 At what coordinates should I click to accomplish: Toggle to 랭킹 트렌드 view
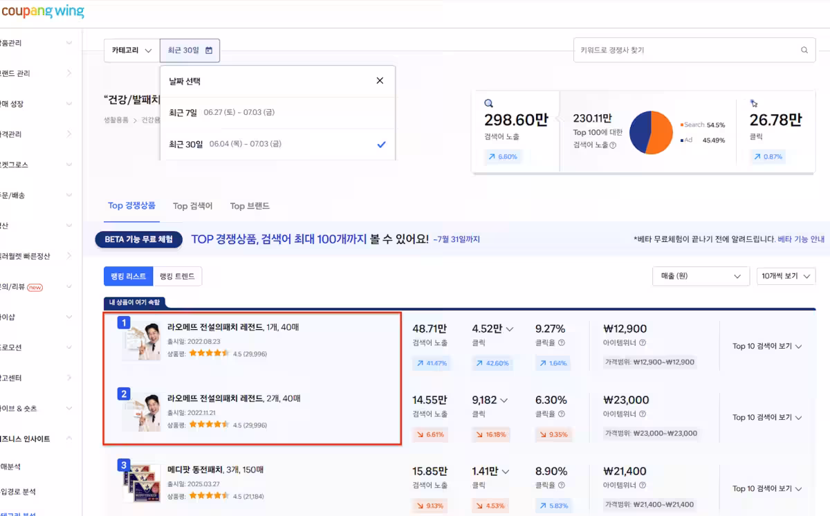pyautogui.click(x=177, y=276)
